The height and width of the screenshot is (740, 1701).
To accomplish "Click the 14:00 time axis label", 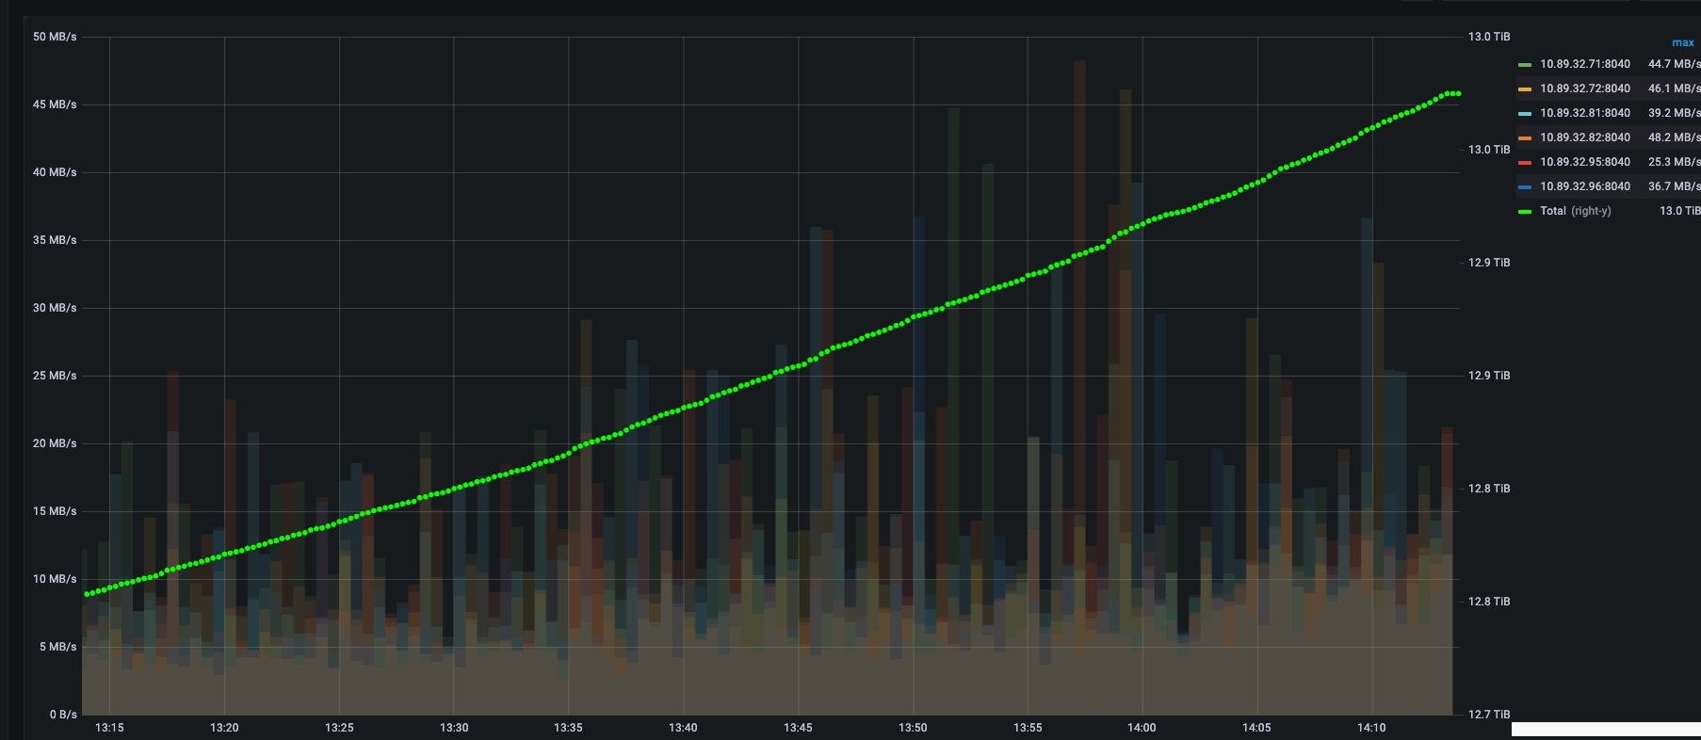I will [x=1142, y=728].
